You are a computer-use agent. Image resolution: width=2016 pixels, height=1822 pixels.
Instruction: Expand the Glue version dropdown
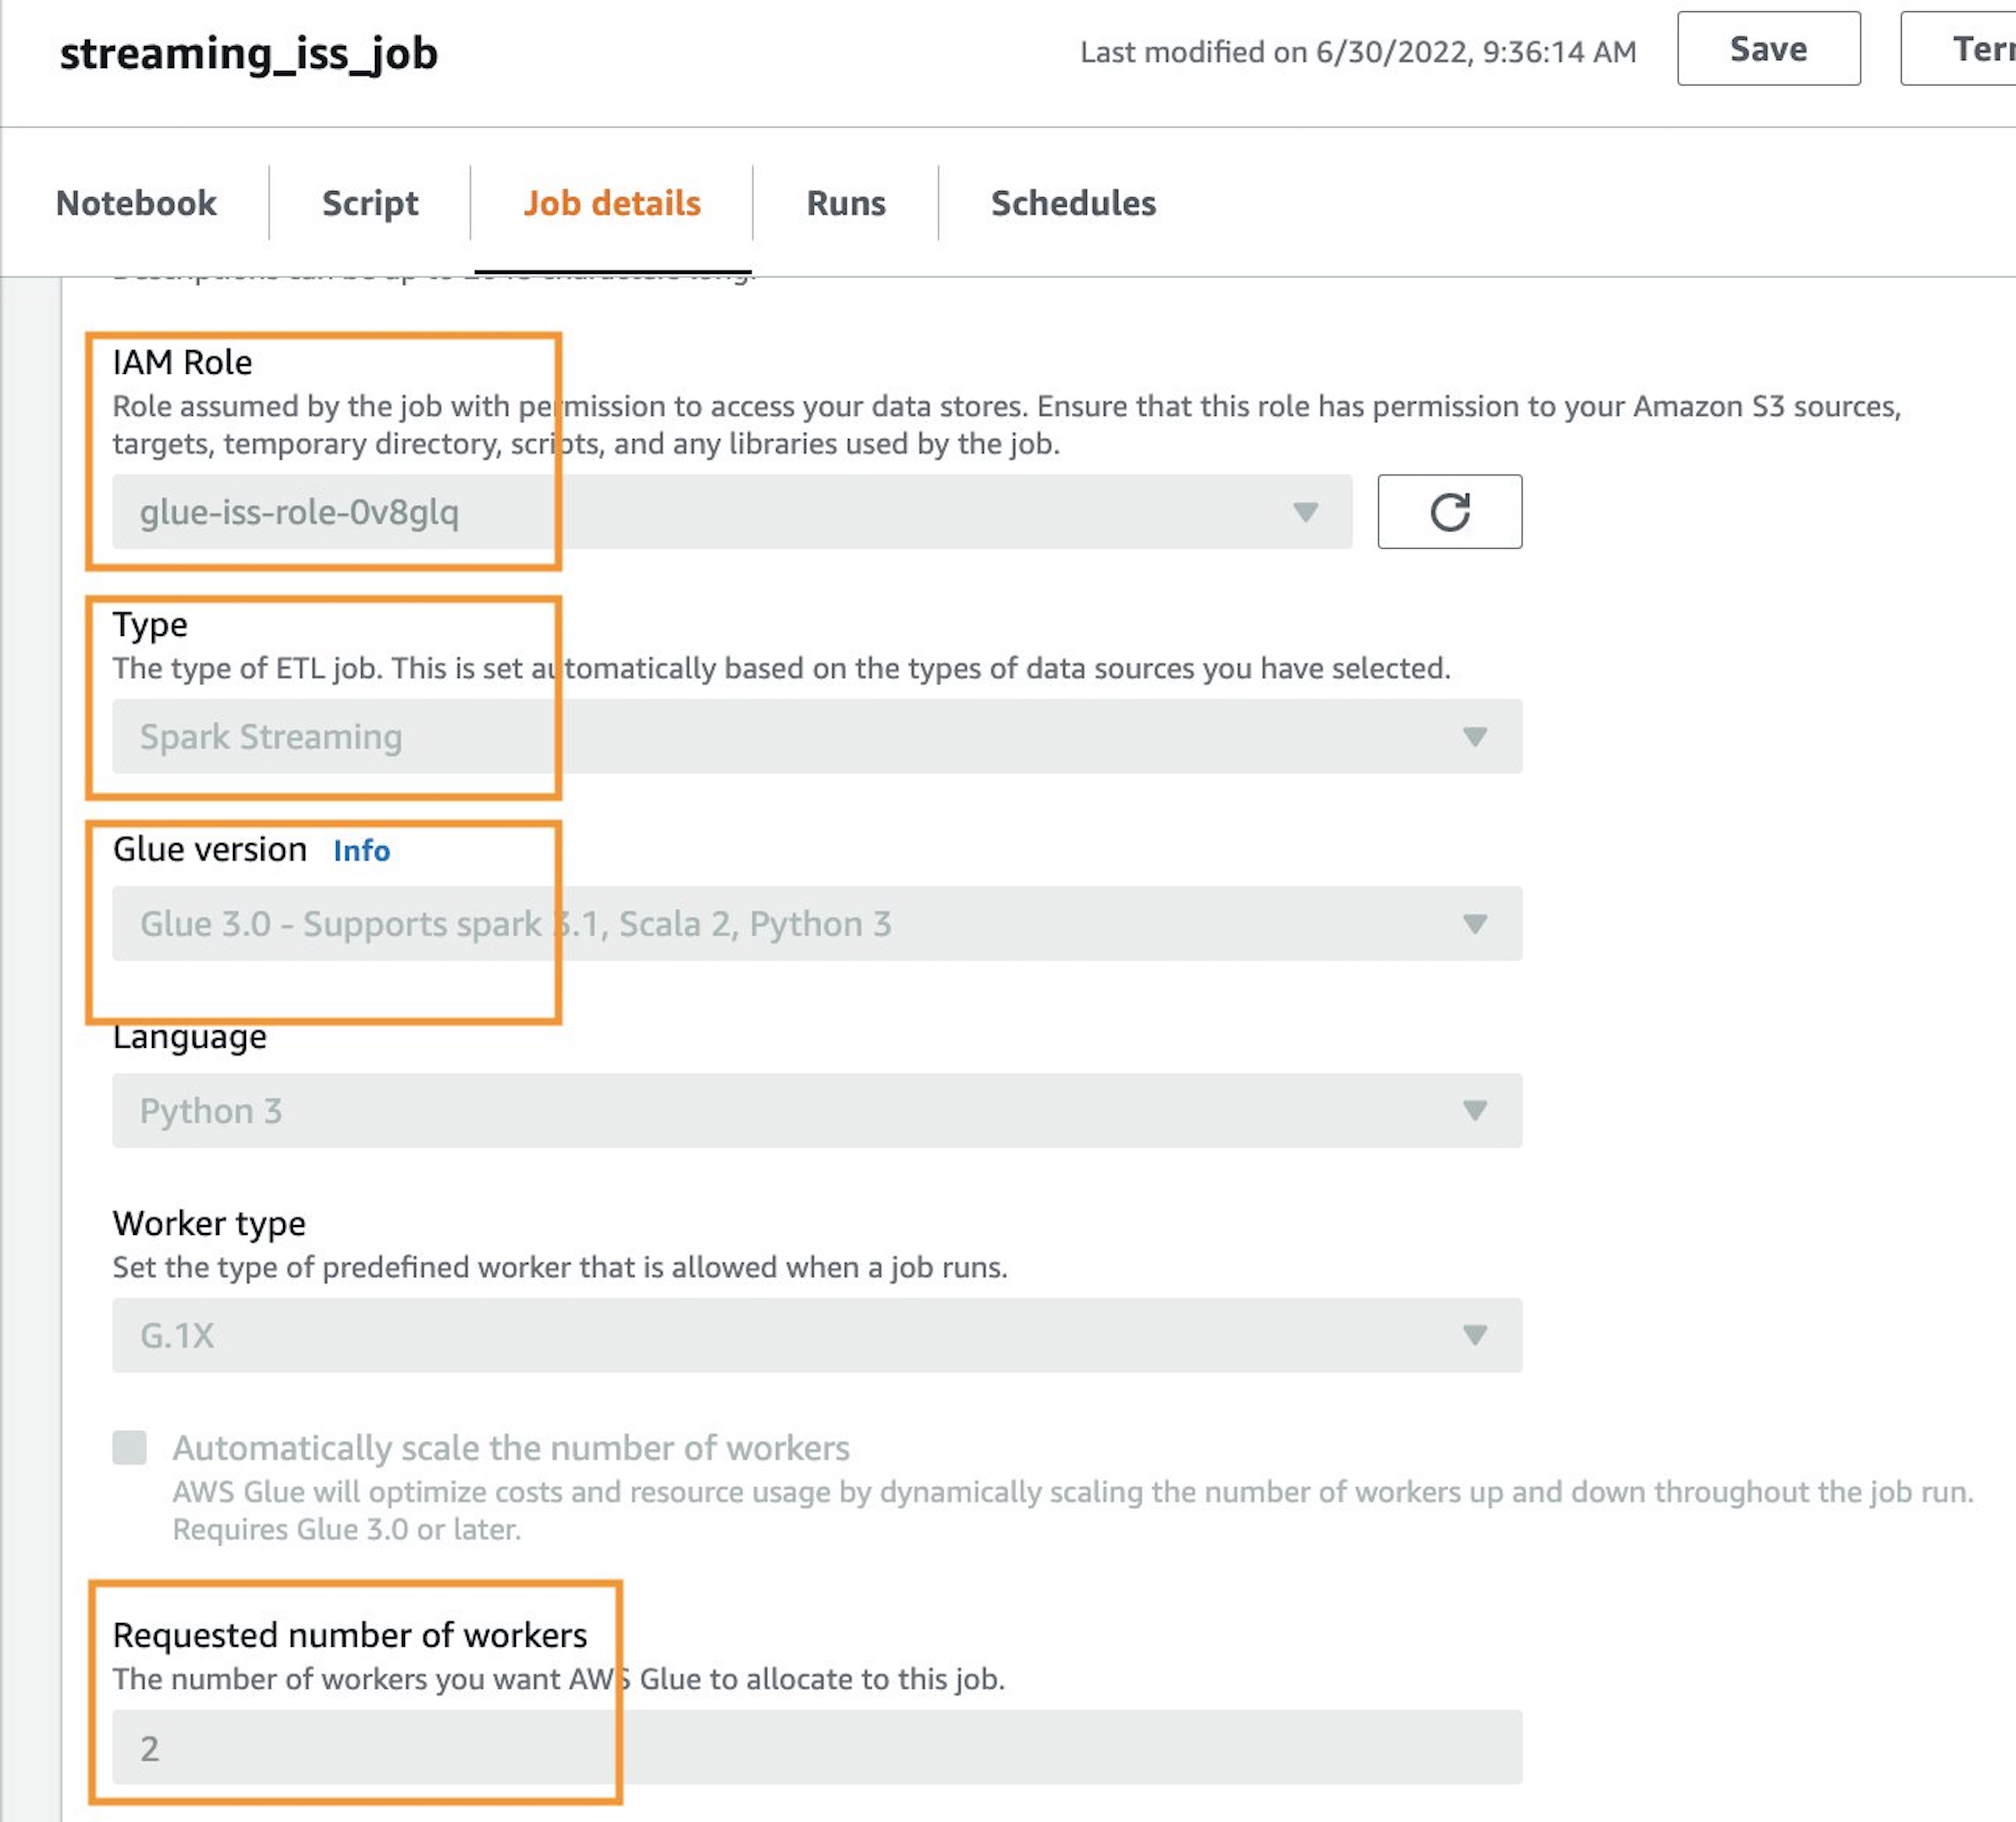817,924
